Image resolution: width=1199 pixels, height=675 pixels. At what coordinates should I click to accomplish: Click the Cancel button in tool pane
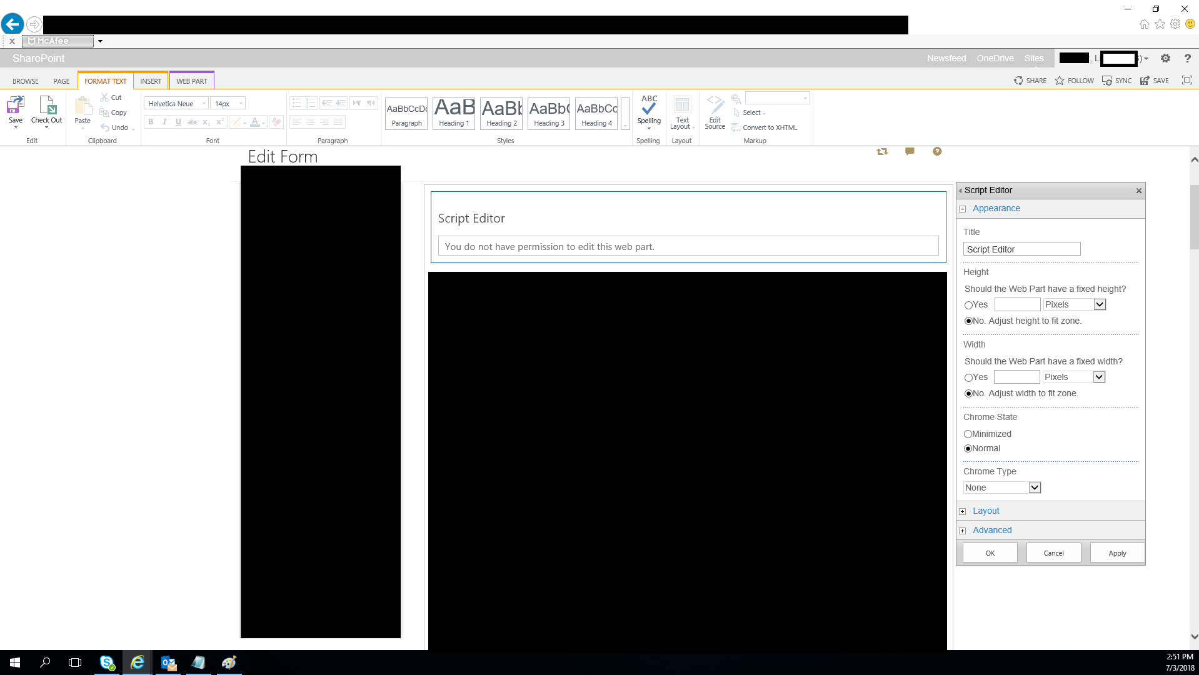1054,552
